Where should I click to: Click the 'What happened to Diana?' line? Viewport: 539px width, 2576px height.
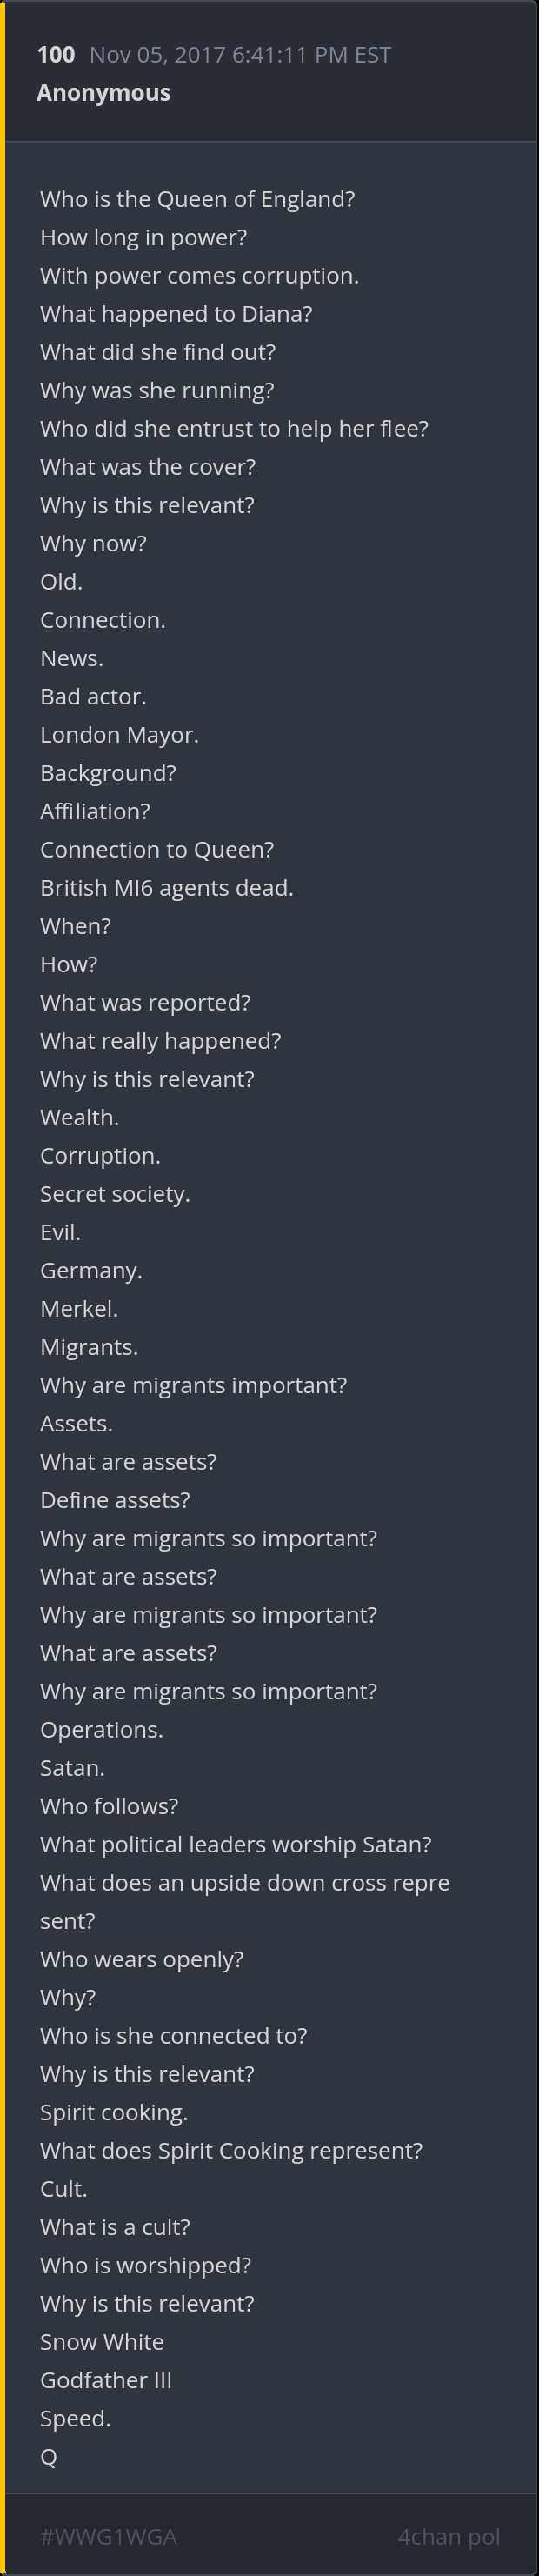(176, 314)
